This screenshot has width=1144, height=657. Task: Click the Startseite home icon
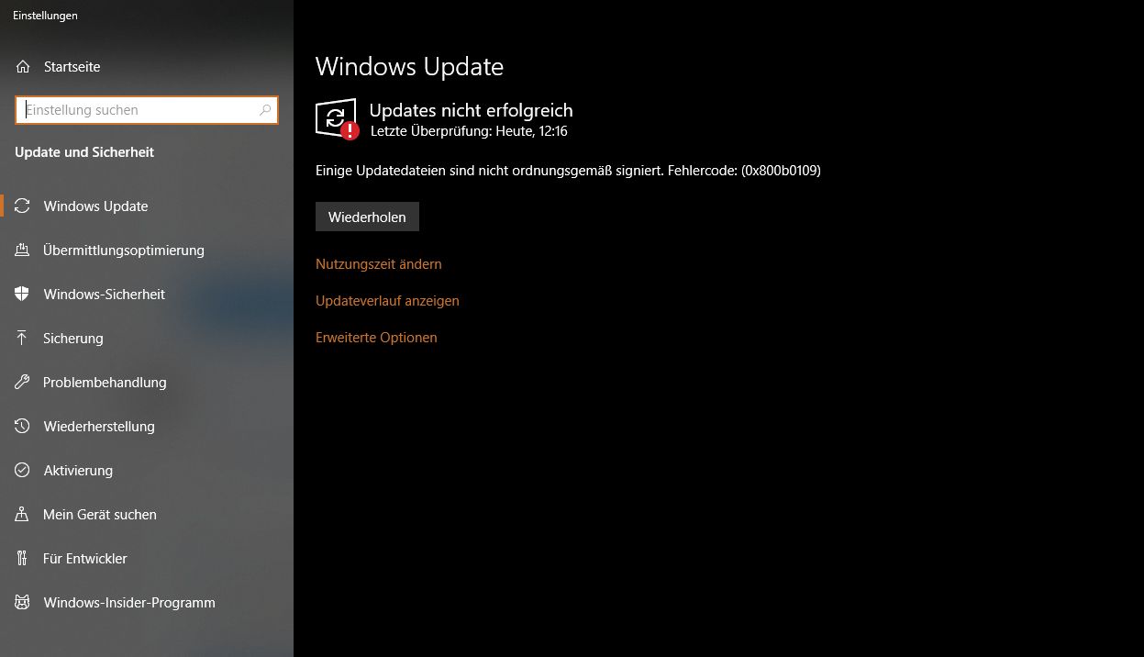click(23, 67)
